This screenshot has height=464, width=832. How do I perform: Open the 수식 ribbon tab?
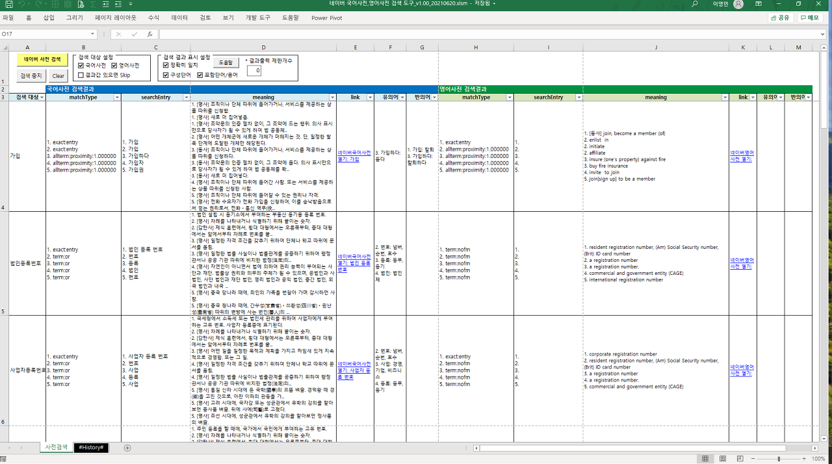pyautogui.click(x=153, y=18)
